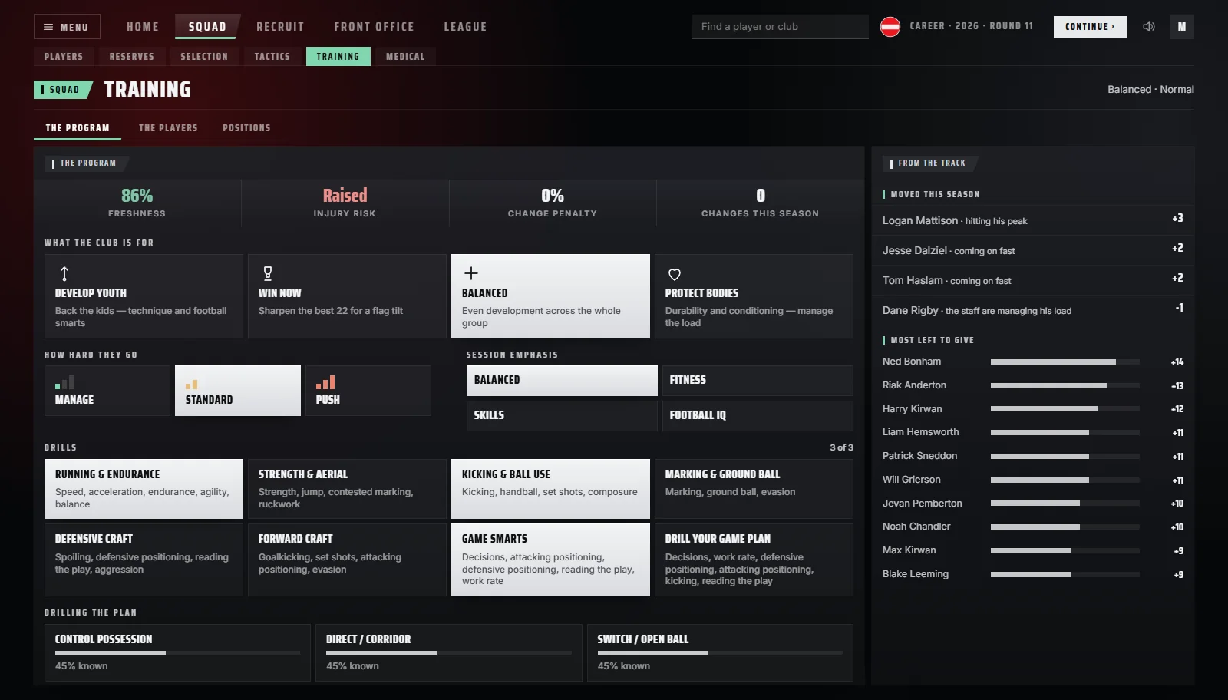Click the Develop Youth arrow icon
This screenshot has height=700, width=1228.
pyautogui.click(x=64, y=273)
